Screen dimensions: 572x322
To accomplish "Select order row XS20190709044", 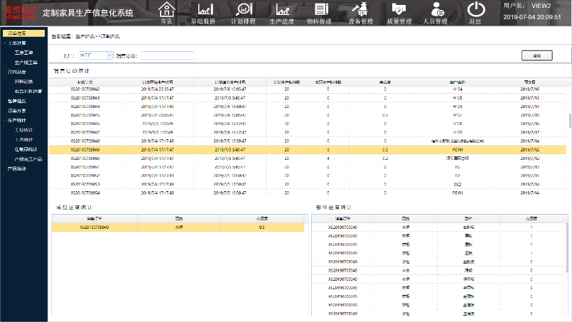I will click(x=308, y=107).
